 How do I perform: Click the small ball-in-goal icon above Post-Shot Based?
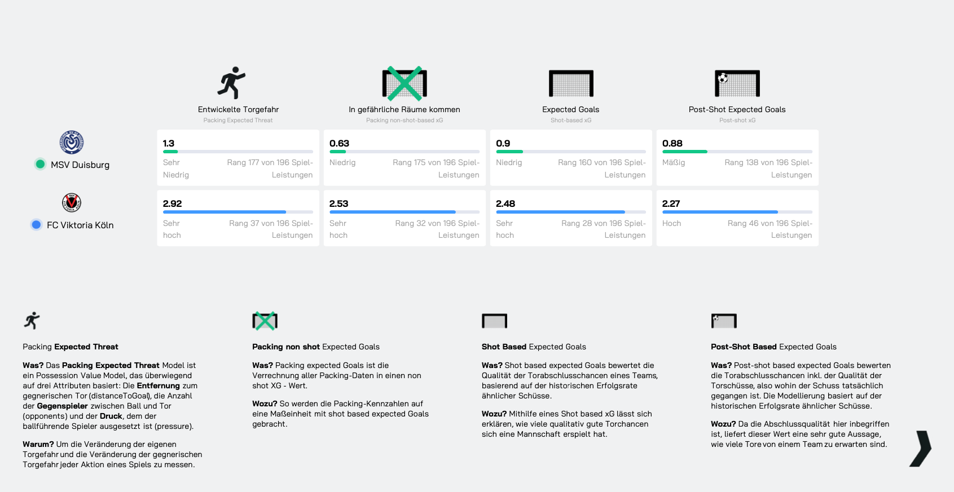(724, 321)
